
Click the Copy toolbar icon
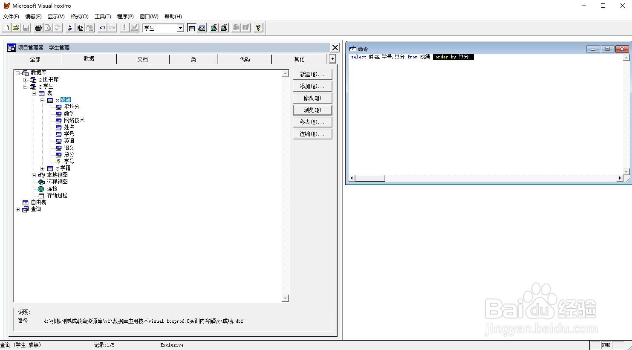[x=80, y=28]
